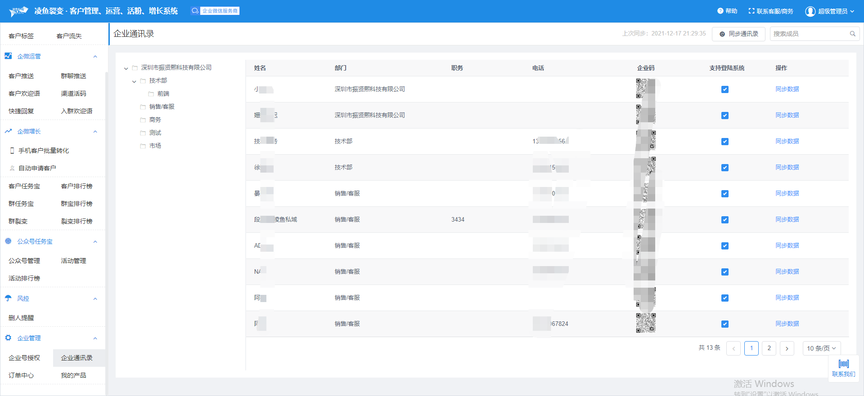Toggle login checkbox in 3434 position row
This screenshot has width=864, height=396.
(x=724, y=220)
